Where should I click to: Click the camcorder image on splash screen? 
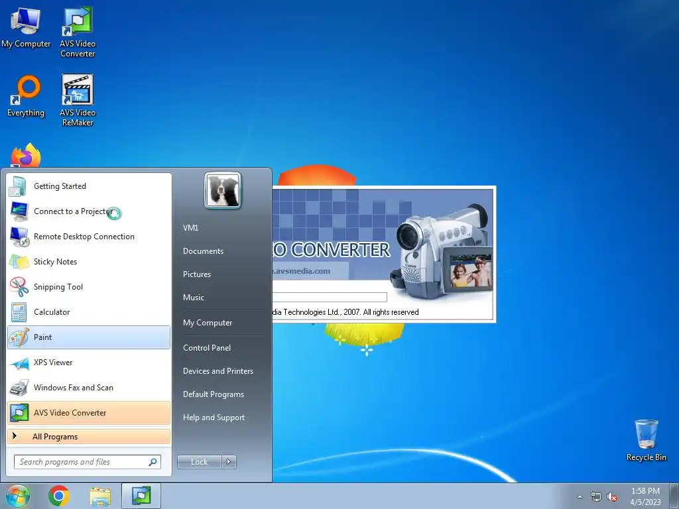coord(442,253)
